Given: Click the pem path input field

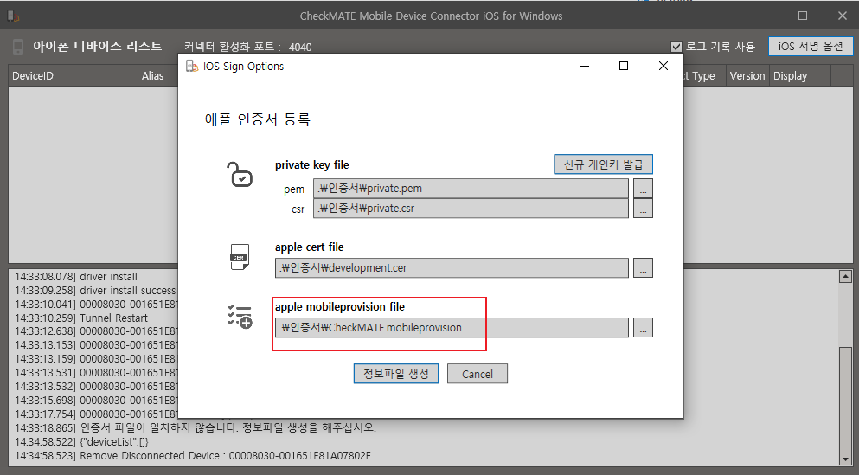Looking at the screenshot, I should point(471,189).
